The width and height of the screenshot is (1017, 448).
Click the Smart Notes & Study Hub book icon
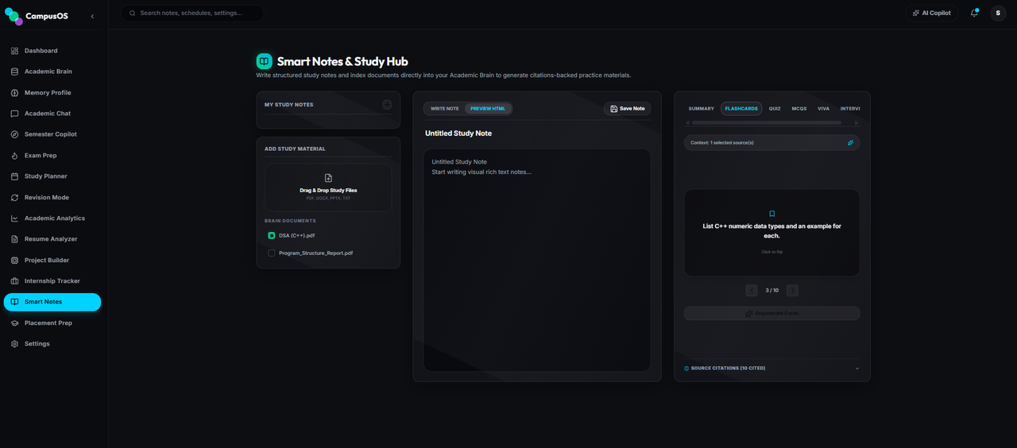(x=264, y=61)
